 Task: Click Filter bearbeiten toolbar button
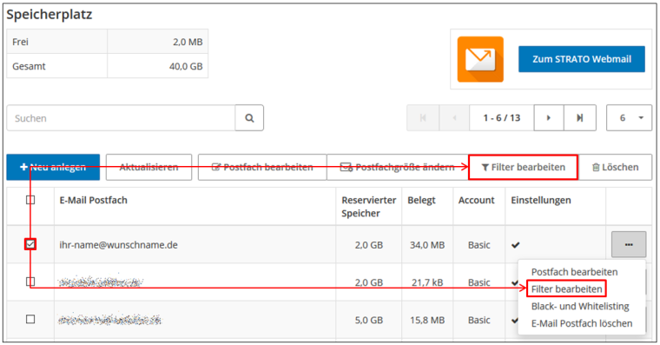point(523,167)
